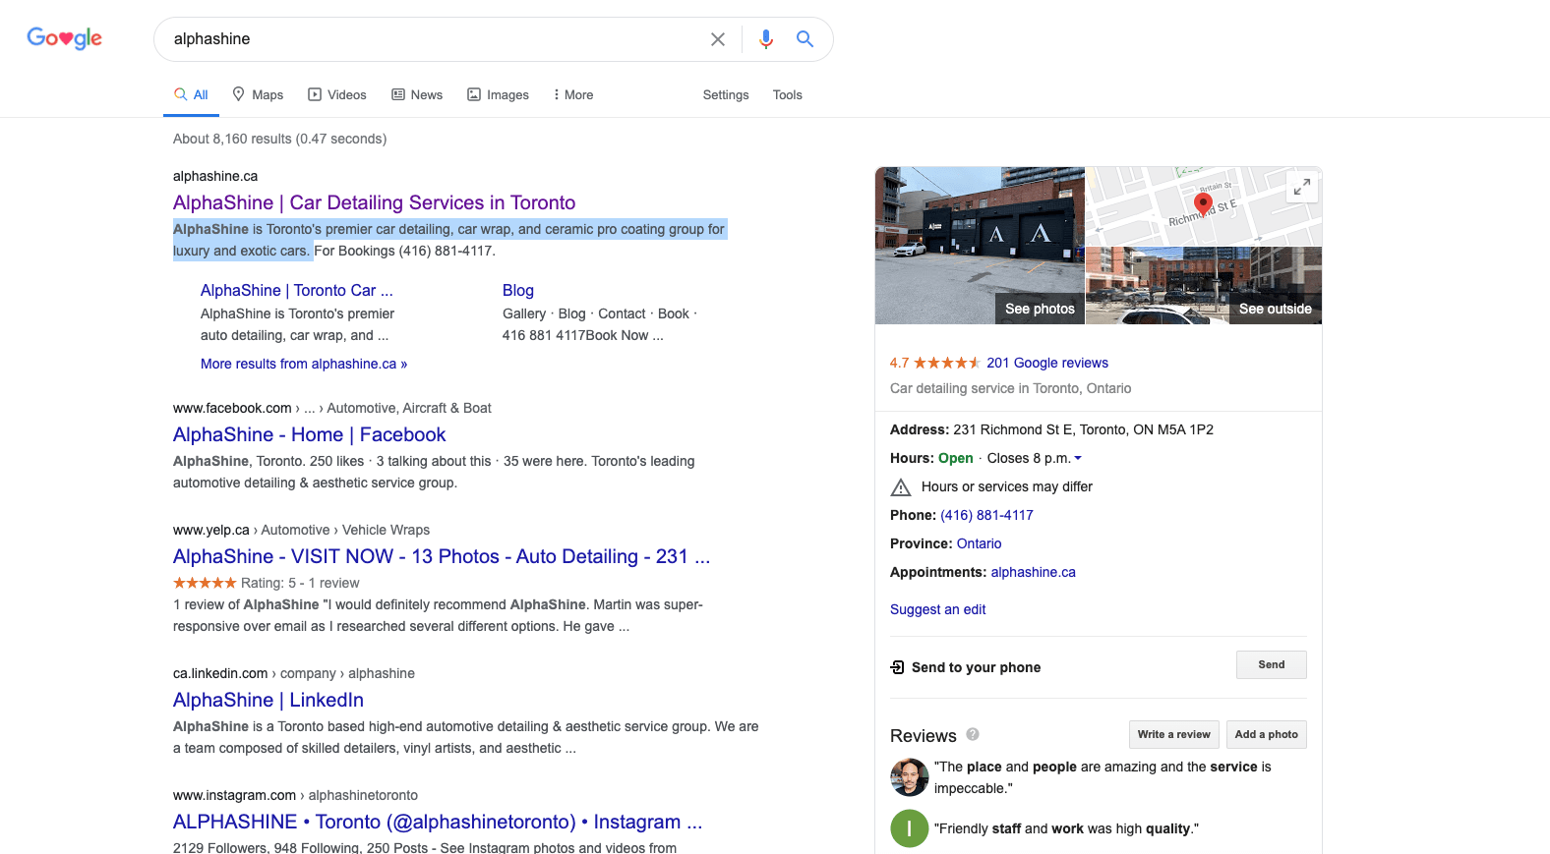Open the 201 Google reviews link
This screenshot has width=1550, height=854.
1047,363
